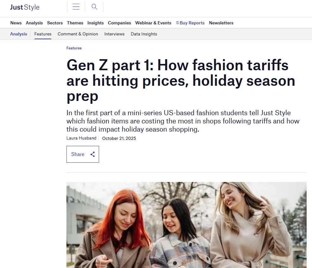Go to Companies section
The width and height of the screenshot is (312, 268).
point(119,23)
